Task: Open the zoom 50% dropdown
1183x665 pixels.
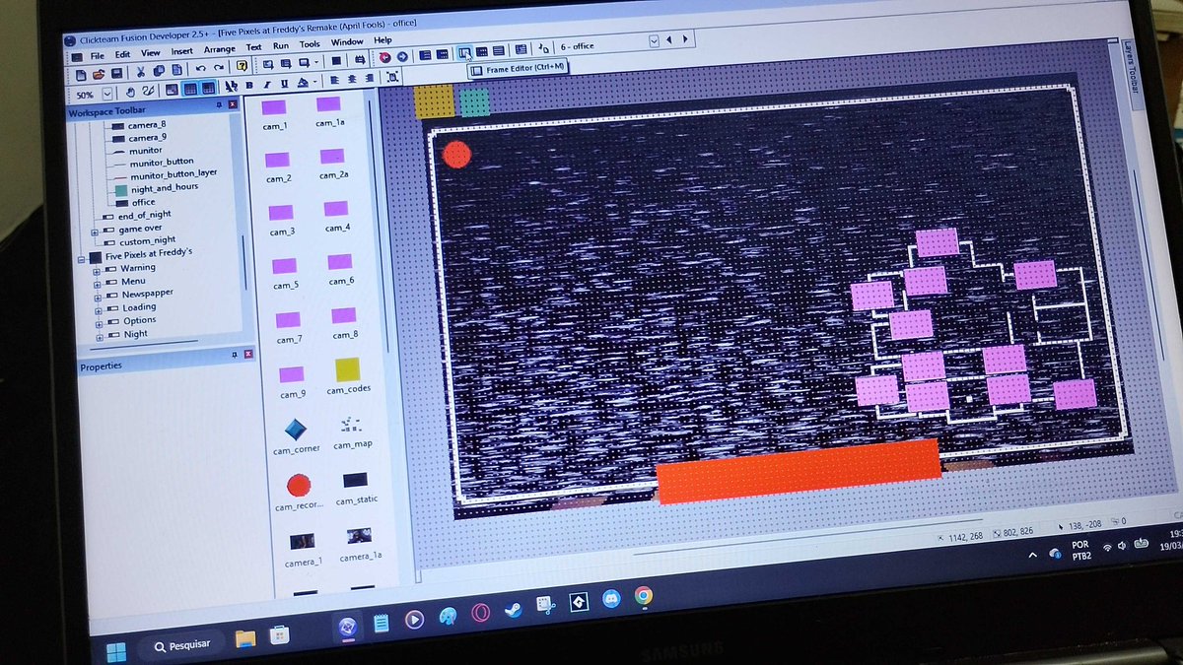Action: [107, 95]
